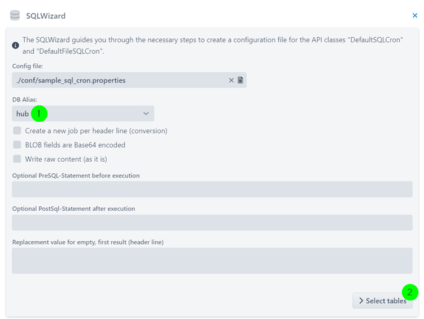Click in the Replacement value text area
Image resolution: width=424 pixels, height=319 pixels.
[x=212, y=261]
